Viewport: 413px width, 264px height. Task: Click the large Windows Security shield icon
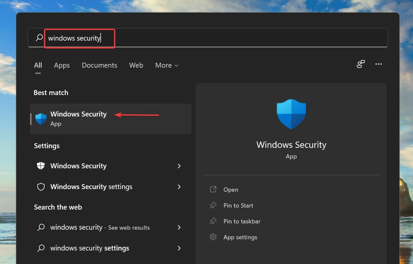tap(291, 114)
